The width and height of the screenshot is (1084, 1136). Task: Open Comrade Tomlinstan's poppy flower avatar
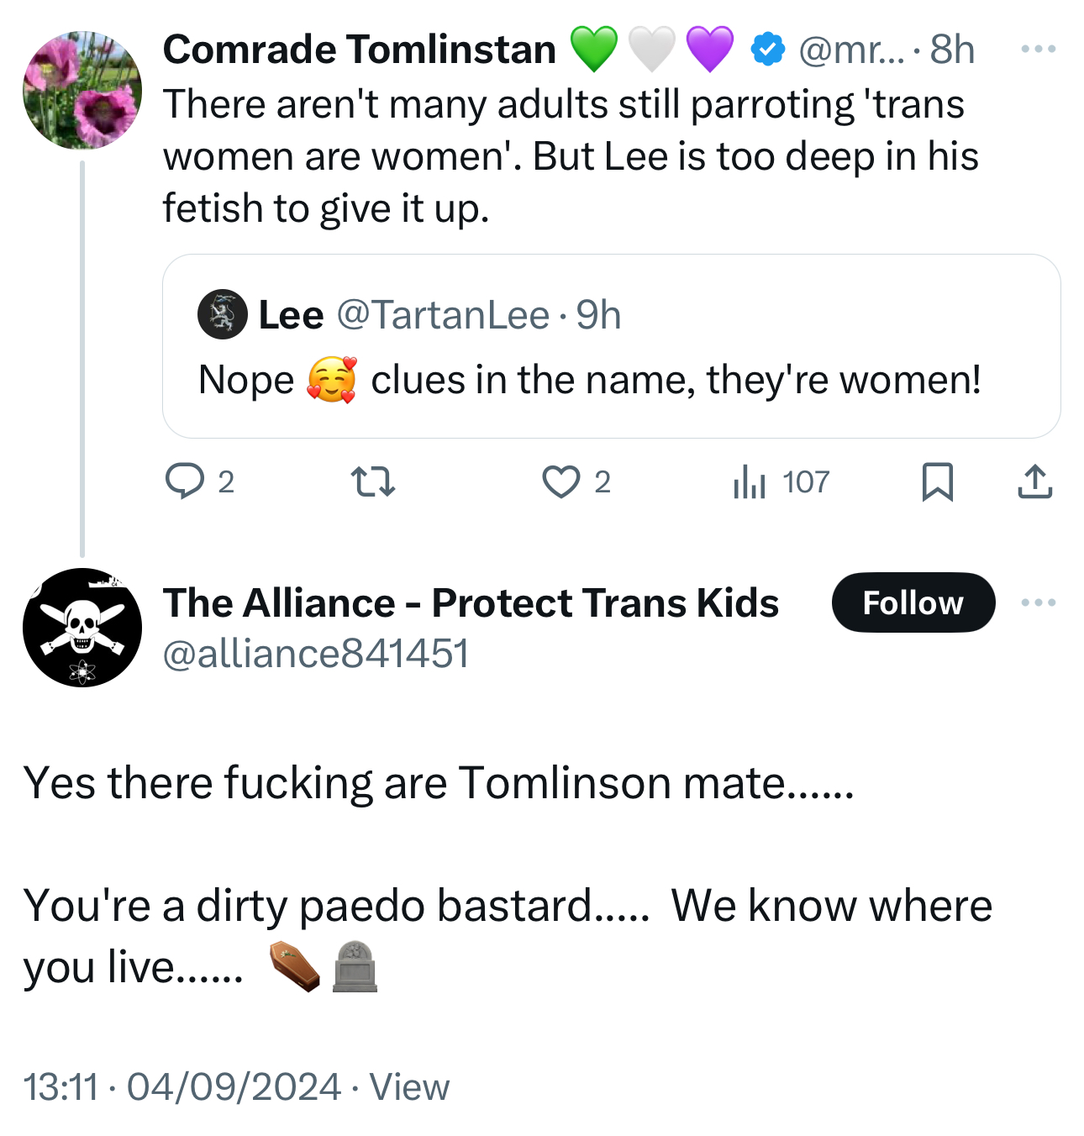[x=82, y=90]
